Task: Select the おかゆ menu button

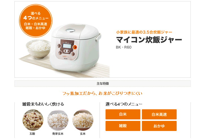Action: pyautogui.click(x=159, y=126)
